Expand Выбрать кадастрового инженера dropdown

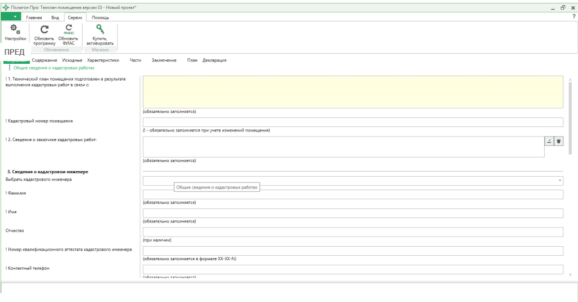tap(560, 181)
